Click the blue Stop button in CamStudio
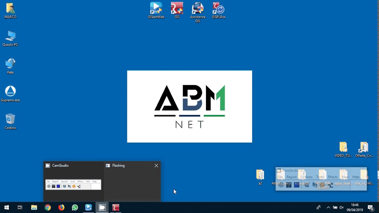The width and height of the screenshot is (379, 213). [x=296, y=185]
